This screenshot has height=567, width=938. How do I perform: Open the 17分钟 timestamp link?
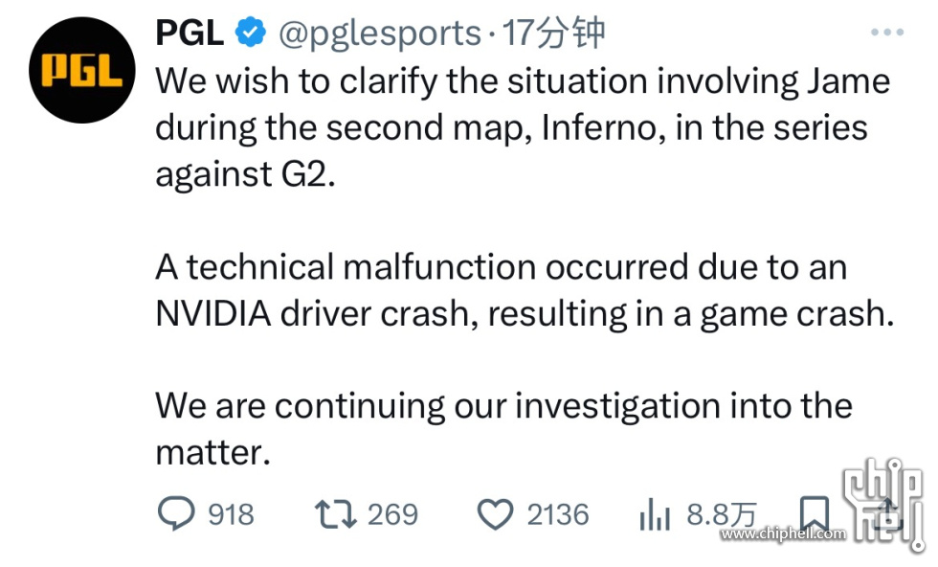(554, 33)
